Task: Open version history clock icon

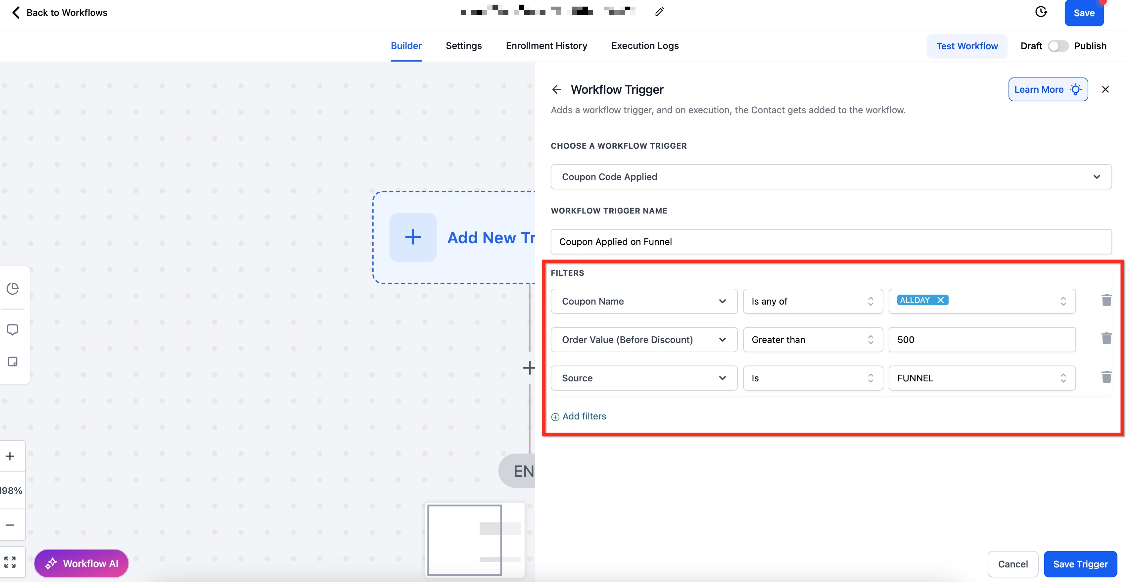Action: pyautogui.click(x=1041, y=12)
